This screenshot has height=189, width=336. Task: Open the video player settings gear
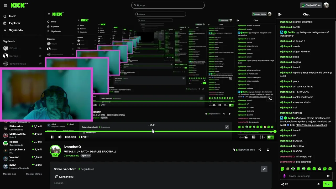[x=269, y=137]
